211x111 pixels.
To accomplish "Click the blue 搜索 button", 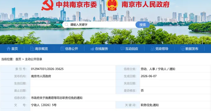I will (x=142, y=25).
